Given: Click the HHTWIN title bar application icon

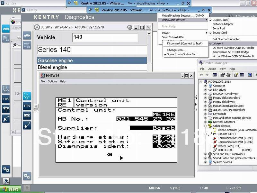Looking at the screenshot, I should coord(43,76).
